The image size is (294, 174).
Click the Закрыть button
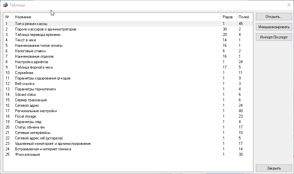tap(274, 168)
